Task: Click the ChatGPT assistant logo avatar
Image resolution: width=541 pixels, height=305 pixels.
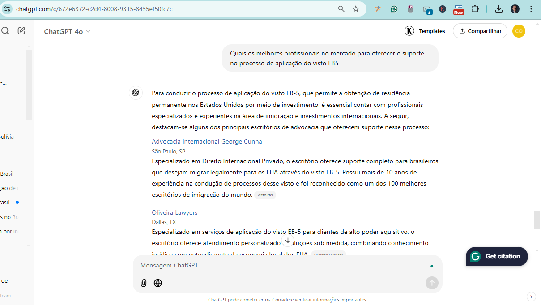Action: pyautogui.click(x=136, y=93)
